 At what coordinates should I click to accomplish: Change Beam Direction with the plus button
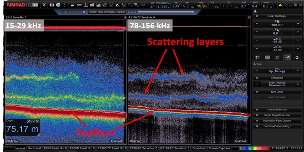(298, 84)
